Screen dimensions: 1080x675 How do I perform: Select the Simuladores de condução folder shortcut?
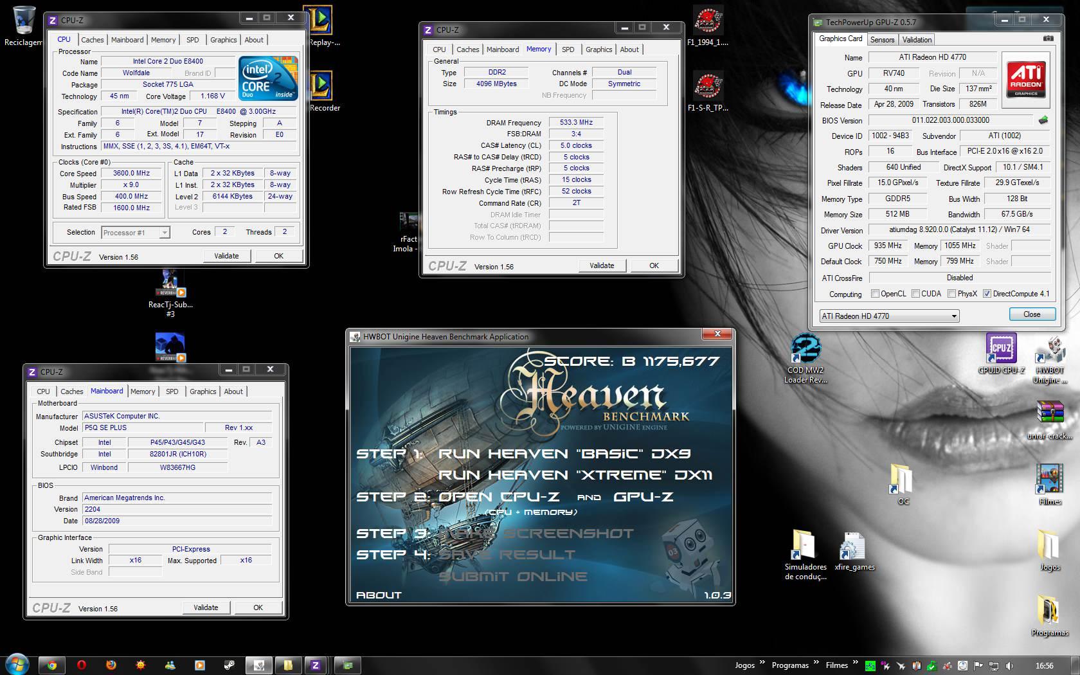click(x=806, y=555)
